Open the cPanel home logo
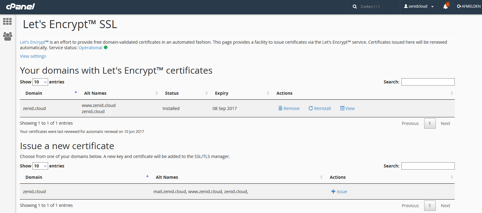 tap(21, 6)
